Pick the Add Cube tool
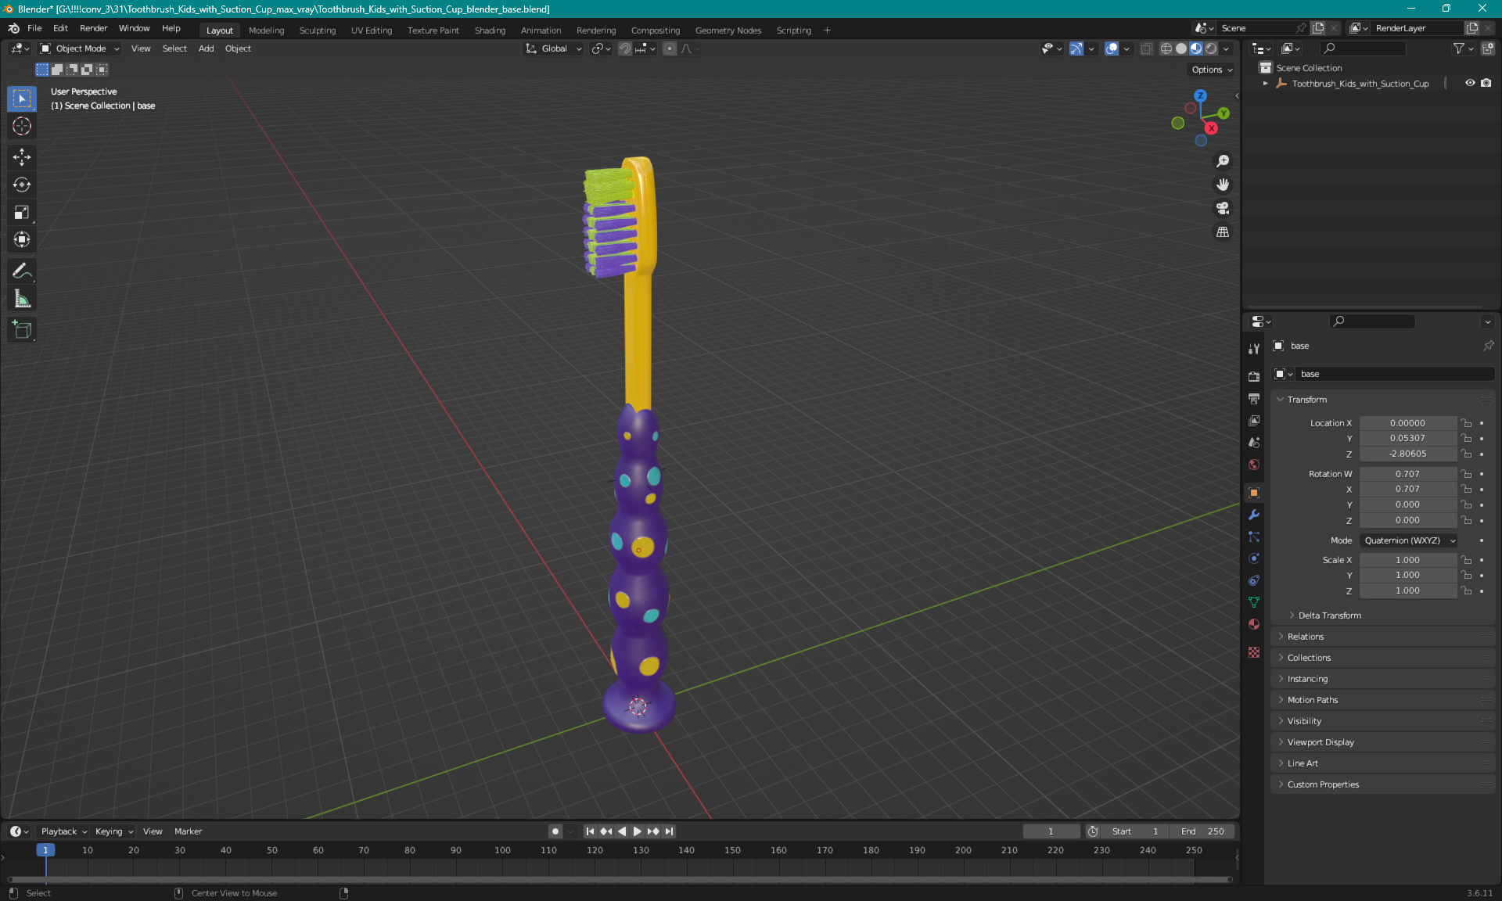This screenshot has height=901, width=1502. point(22,329)
